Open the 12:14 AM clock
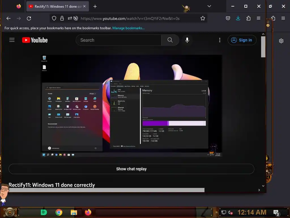Image resolution: width=290 pixels, height=218 pixels. (252, 212)
